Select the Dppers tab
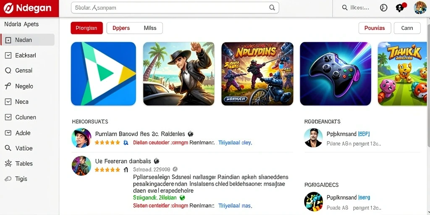The image size is (430, 215). (x=121, y=28)
